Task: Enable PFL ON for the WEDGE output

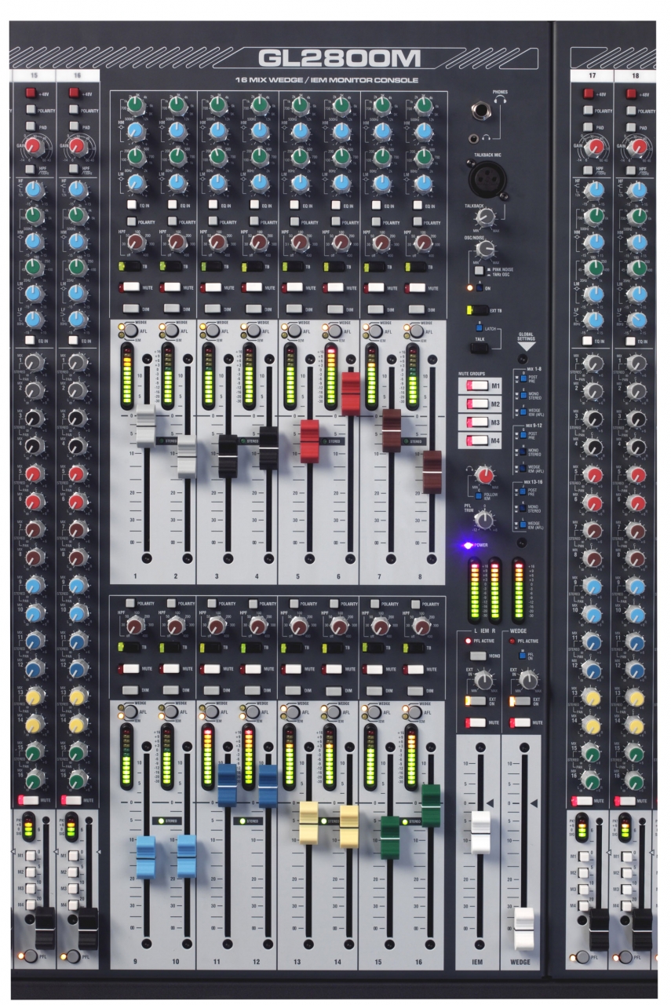Action: [x=522, y=654]
